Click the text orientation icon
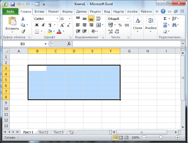The width and height of the screenshot is (189, 143). pos(93,31)
